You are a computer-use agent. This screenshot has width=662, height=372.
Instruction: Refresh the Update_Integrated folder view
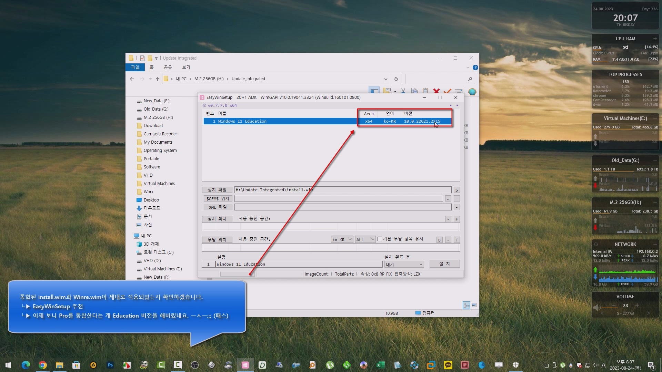396,79
